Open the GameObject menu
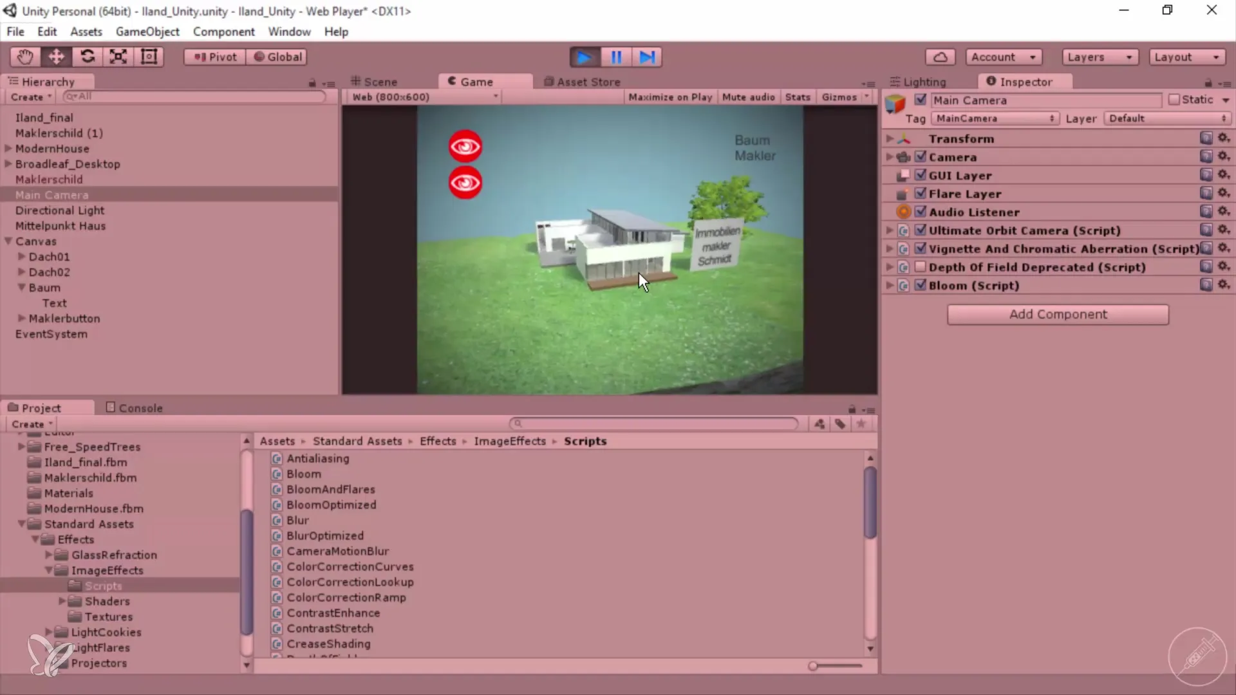Screen dimensions: 1236x695 point(147,32)
